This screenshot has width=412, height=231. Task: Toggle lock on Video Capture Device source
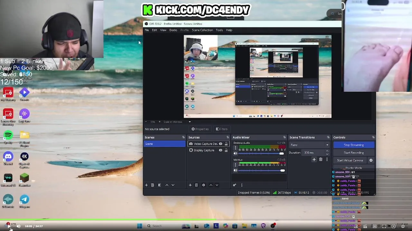point(226,144)
